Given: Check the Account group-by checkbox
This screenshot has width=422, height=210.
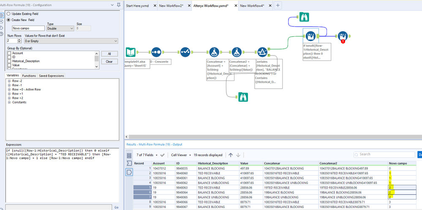Looking at the screenshot, I should (9, 53).
